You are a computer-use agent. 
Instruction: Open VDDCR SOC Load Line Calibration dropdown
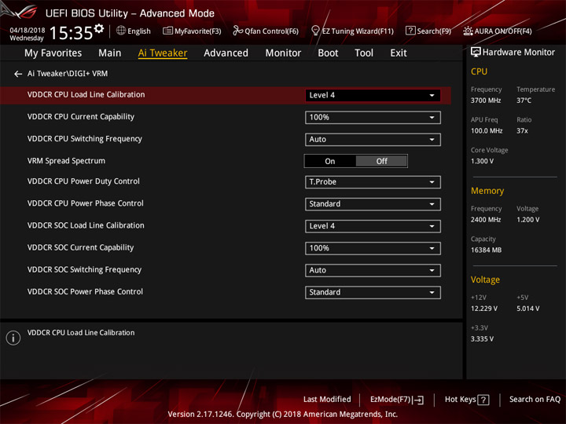373,226
